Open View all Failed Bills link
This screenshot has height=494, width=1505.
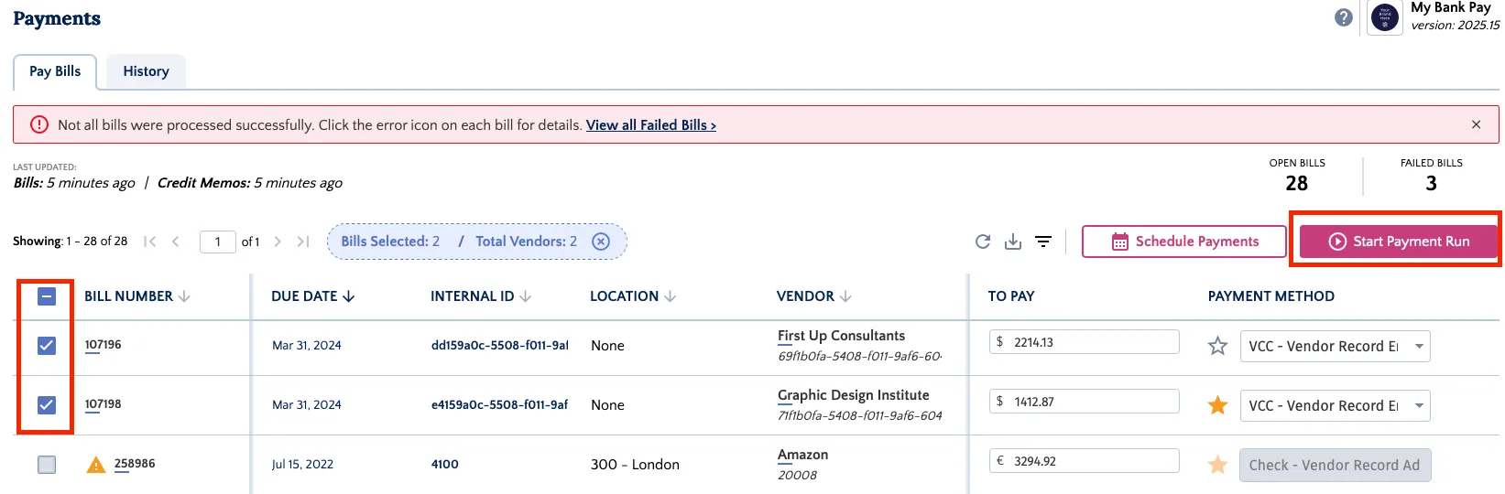coord(651,125)
